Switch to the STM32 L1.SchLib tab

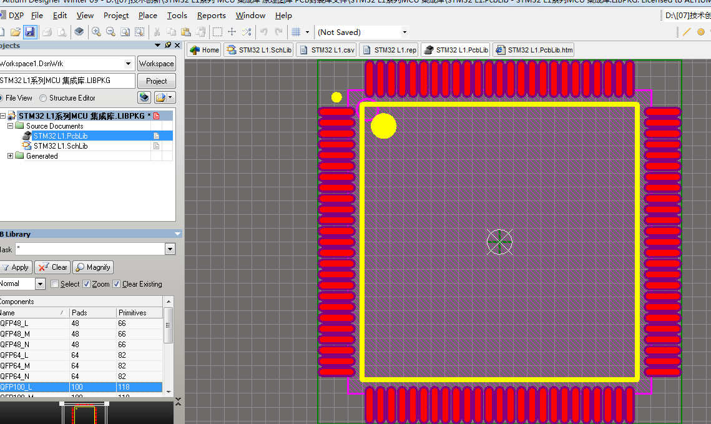point(260,50)
